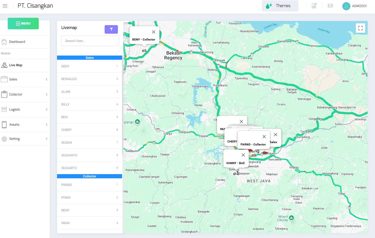Click the purple filter icon button
This screenshot has height=238, width=375.
click(111, 29)
